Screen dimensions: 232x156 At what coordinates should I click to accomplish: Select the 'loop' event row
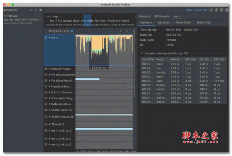pos(183,81)
